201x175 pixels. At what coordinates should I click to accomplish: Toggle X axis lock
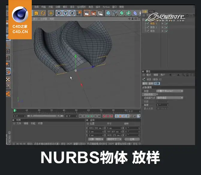pos(59,13)
